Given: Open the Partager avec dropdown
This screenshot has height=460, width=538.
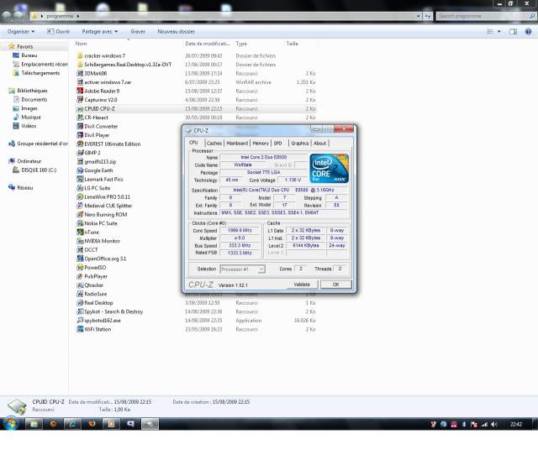Looking at the screenshot, I should pos(101,31).
